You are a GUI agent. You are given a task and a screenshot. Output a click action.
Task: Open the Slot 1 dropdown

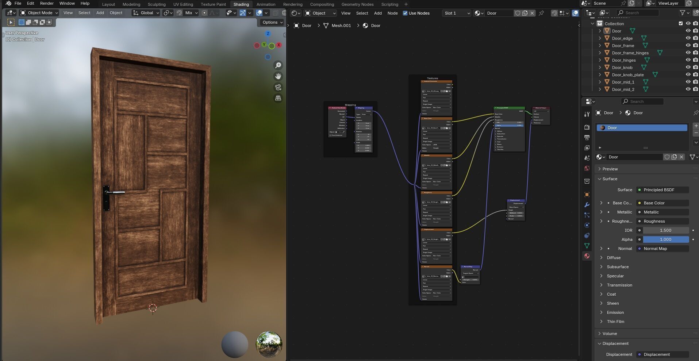pyautogui.click(x=456, y=13)
